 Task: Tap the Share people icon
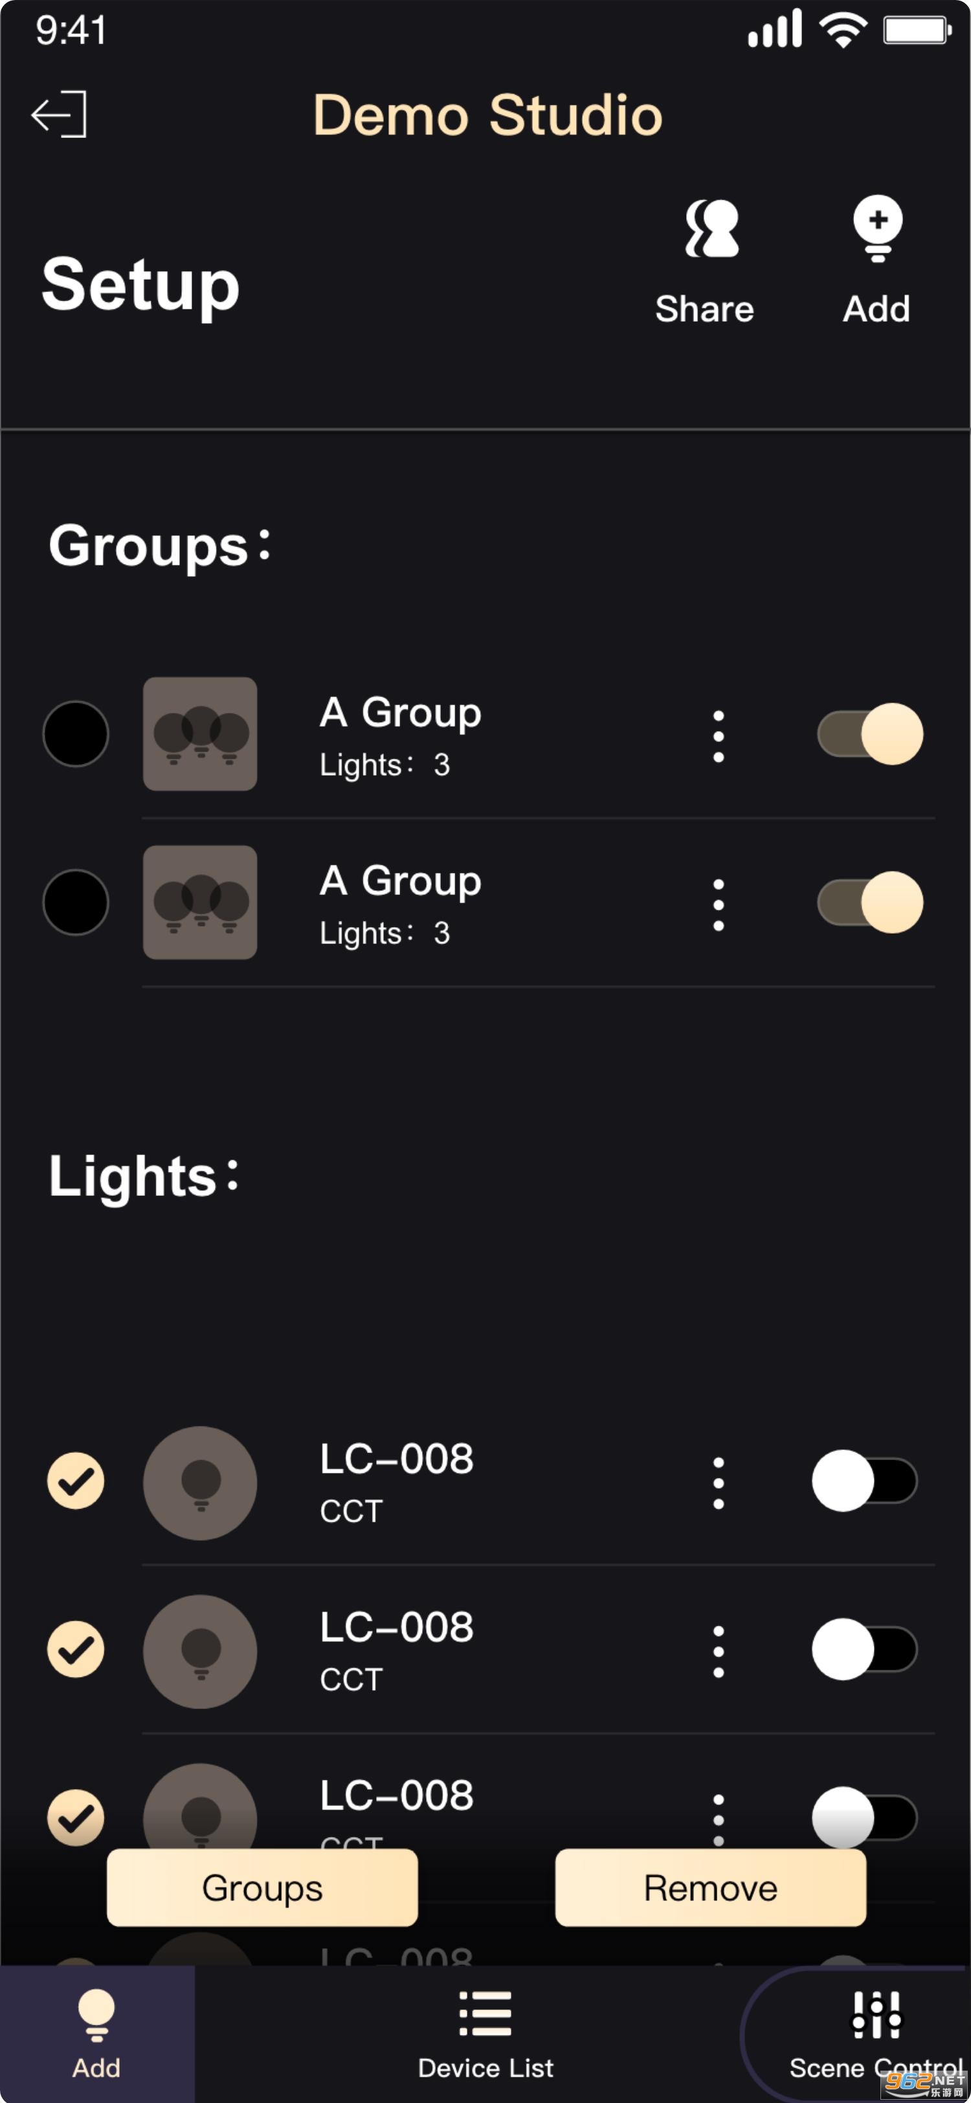pos(711,229)
